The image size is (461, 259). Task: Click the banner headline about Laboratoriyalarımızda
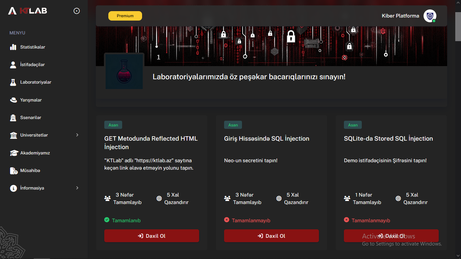249,77
